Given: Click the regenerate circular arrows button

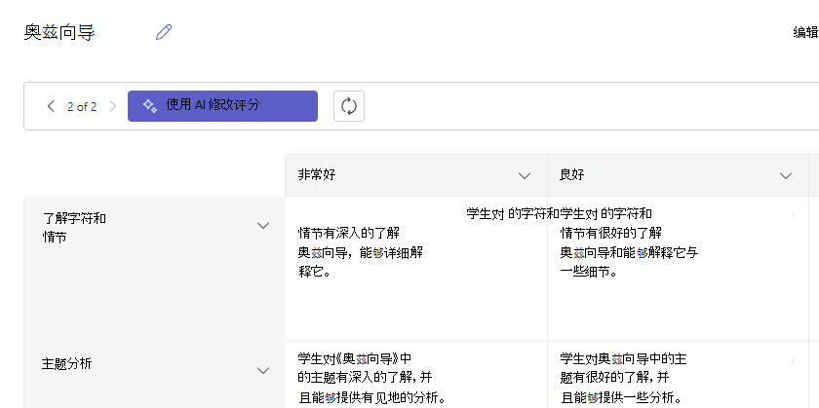Looking at the screenshot, I should tap(349, 106).
